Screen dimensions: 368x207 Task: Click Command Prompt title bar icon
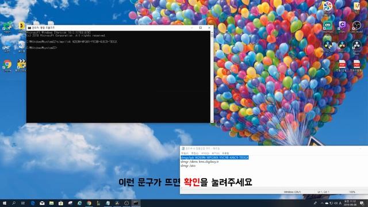pyautogui.click(x=29, y=28)
